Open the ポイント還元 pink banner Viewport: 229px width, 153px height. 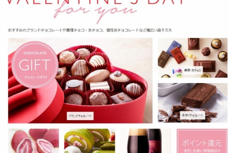pos(202,141)
